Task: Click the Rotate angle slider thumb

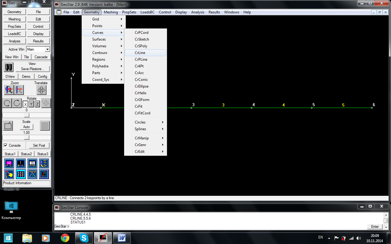Action: pyautogui.click(x=27, y=115)
